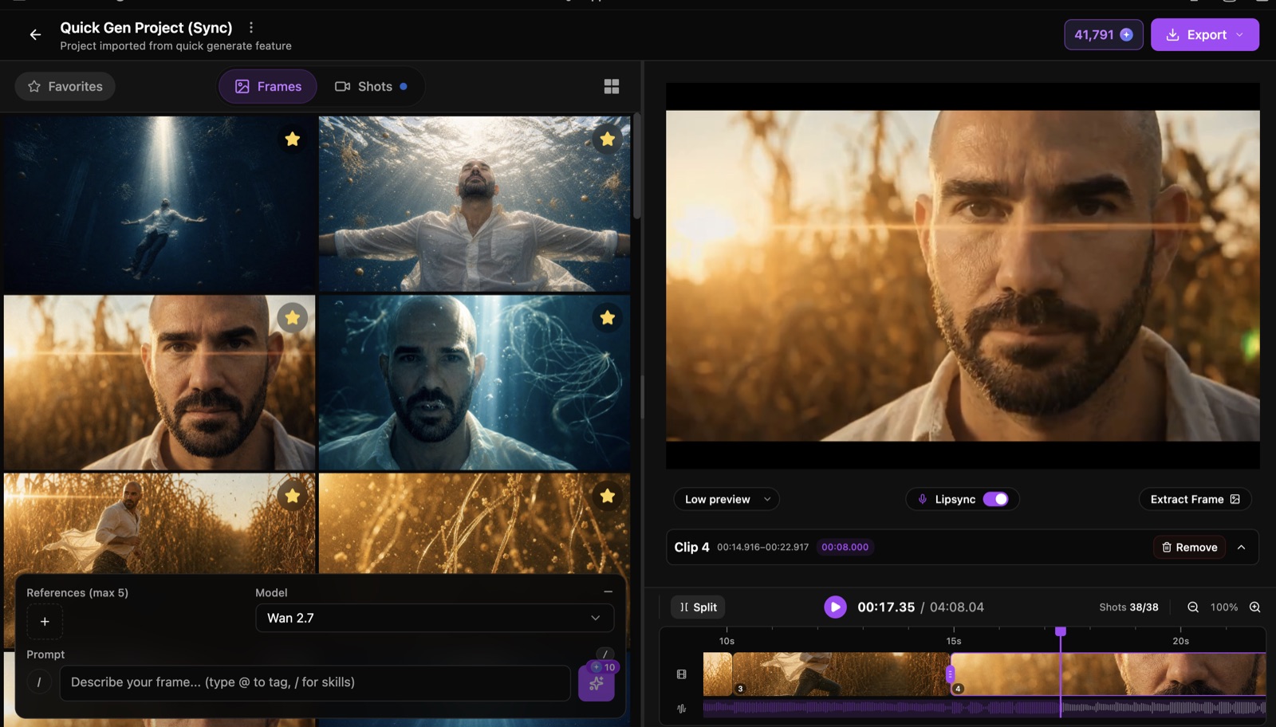
Task: Click the 'Quick Gen Project (Sync)' title
Action: [x=147, y=28]
